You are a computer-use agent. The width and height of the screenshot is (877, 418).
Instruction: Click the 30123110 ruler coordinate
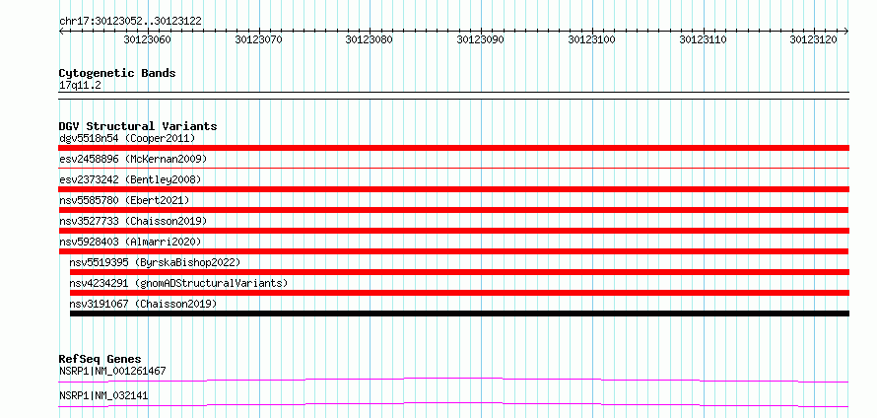703,39
